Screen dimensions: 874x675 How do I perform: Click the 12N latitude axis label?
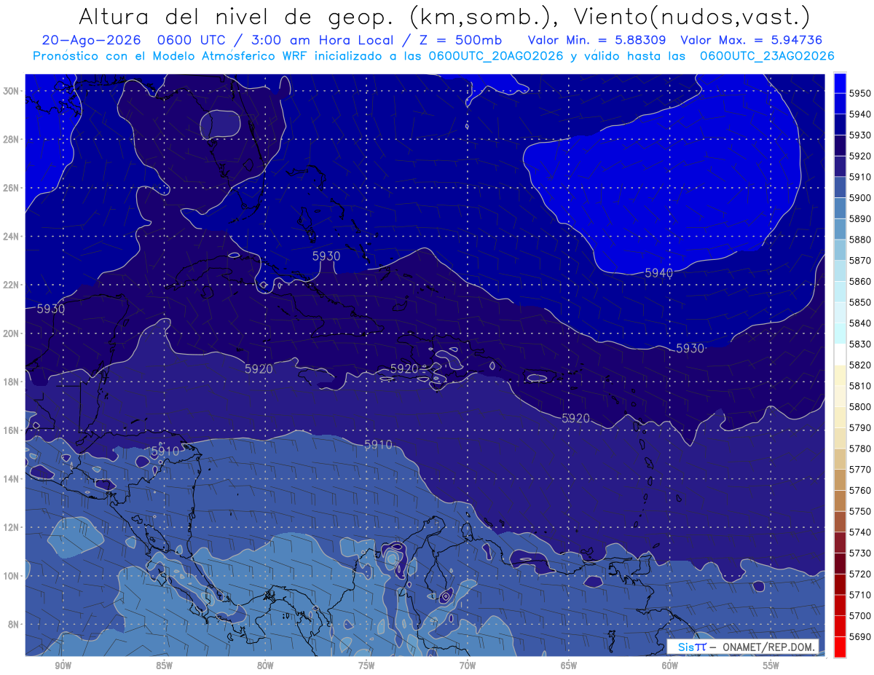[11, 527]
